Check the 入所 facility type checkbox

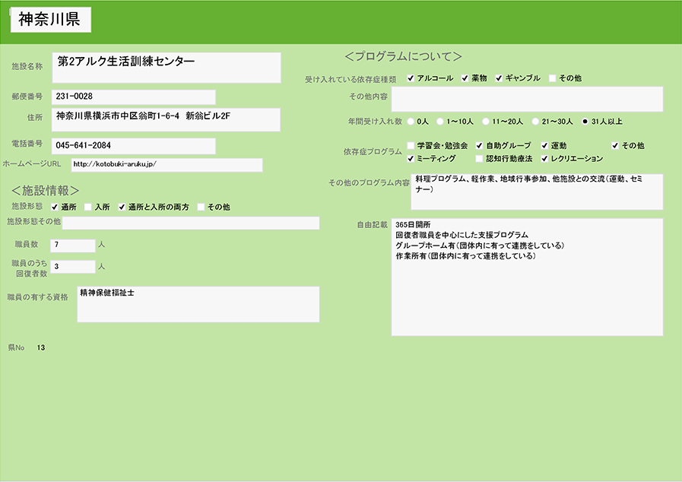tap(88, 207)
